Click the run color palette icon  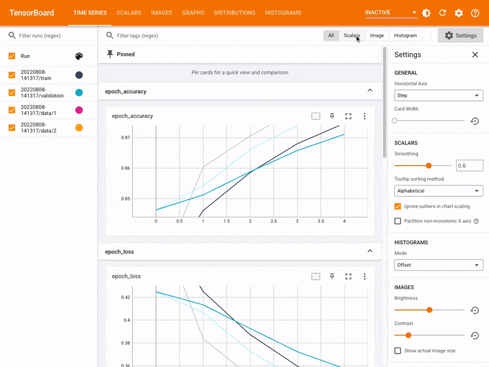pyautogui.click(x=79, y=56)
